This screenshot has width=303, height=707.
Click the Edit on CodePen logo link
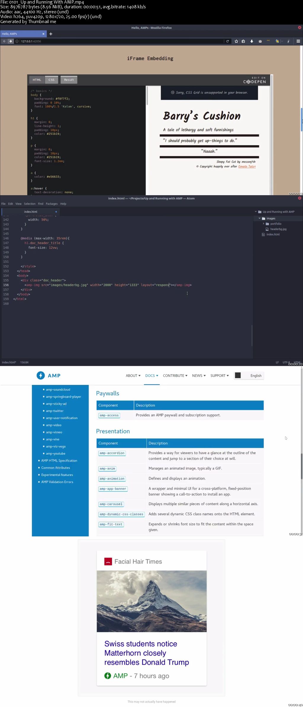254,80
